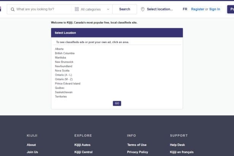
Task: Choose Alberta from the location list
Action: pyautogui.click(x=59, y=49)
